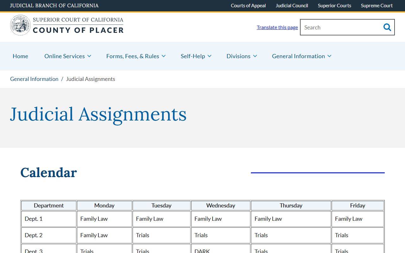This screenshot has height=253, width=405.
Task: Open the Superior Courts link
Action: 334,5
